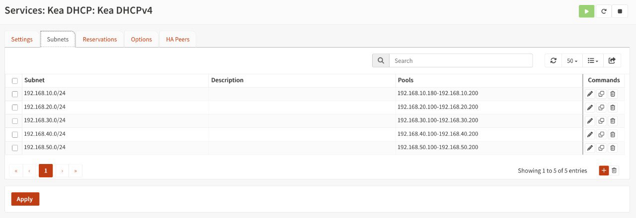The width and height of the screenshot is (636, 218).
Task: Select page 1 in pagination
Action: 46,171
